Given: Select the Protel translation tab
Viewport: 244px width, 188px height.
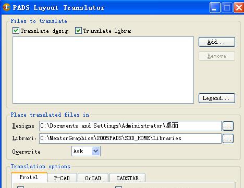Looking at the screenshot, I should [x=29, y=177].
